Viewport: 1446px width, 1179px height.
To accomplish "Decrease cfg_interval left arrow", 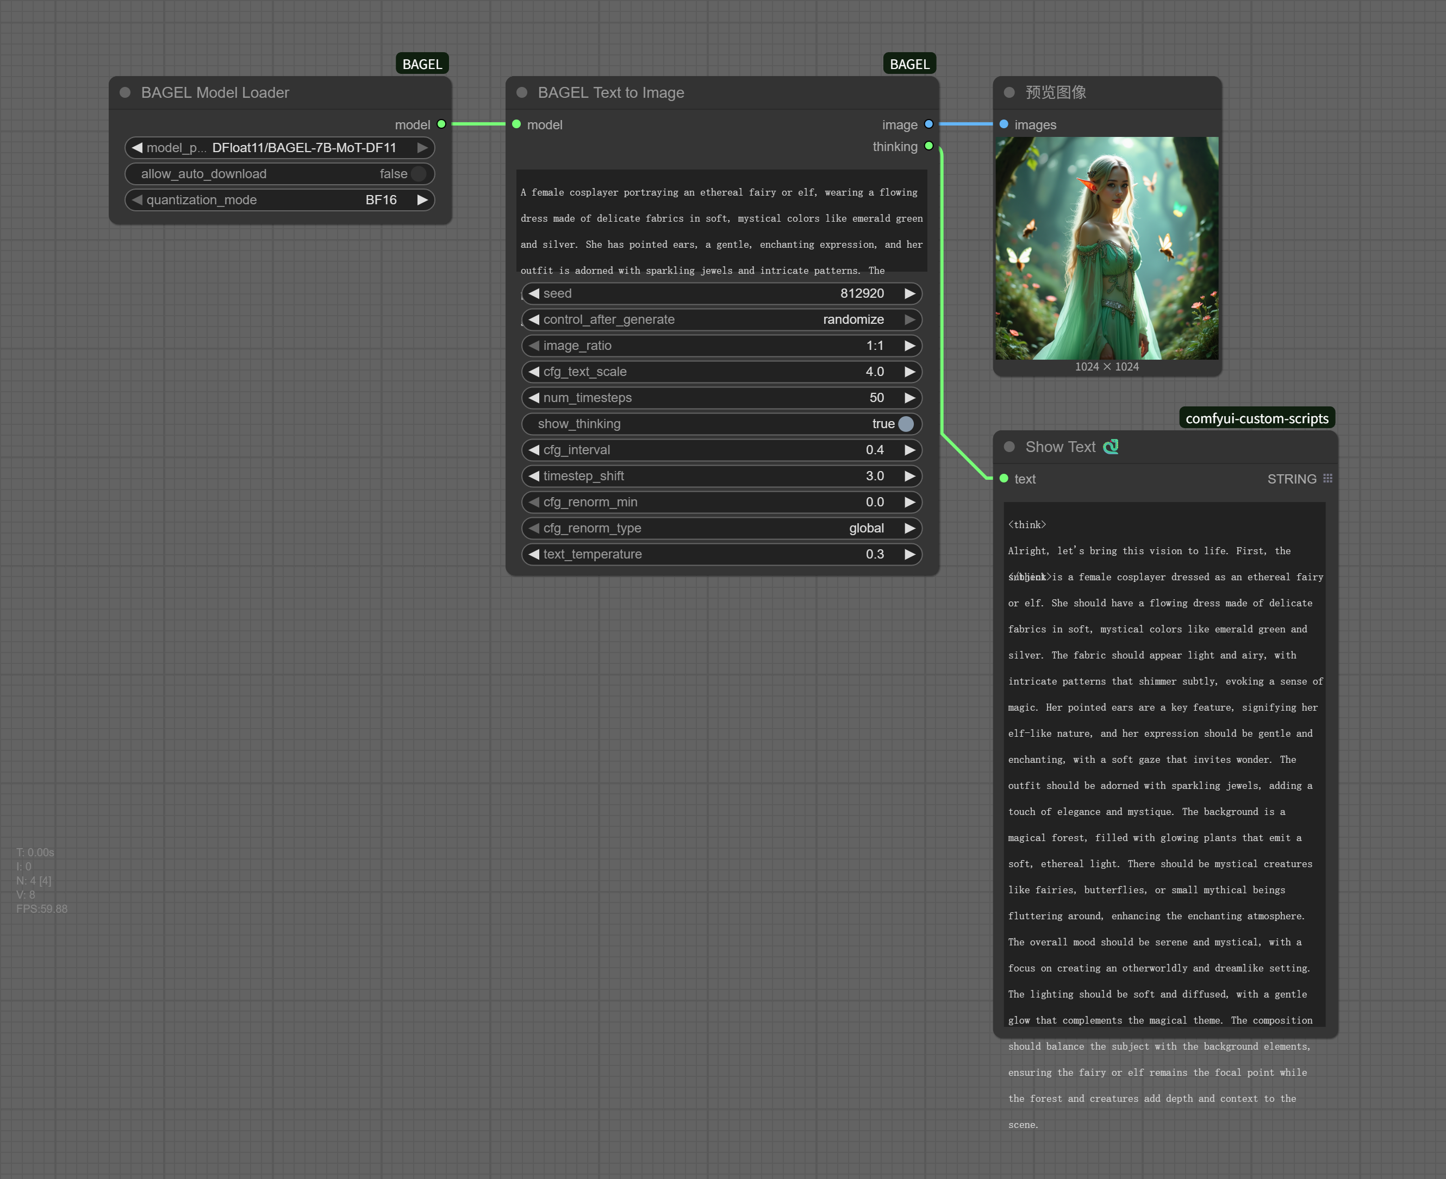I will pyautogui.click(x=534, y=450).
